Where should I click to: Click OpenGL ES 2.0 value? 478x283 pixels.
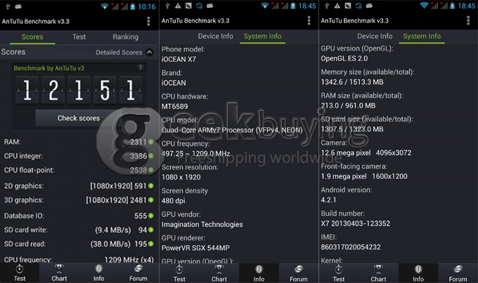pos(344,58)
